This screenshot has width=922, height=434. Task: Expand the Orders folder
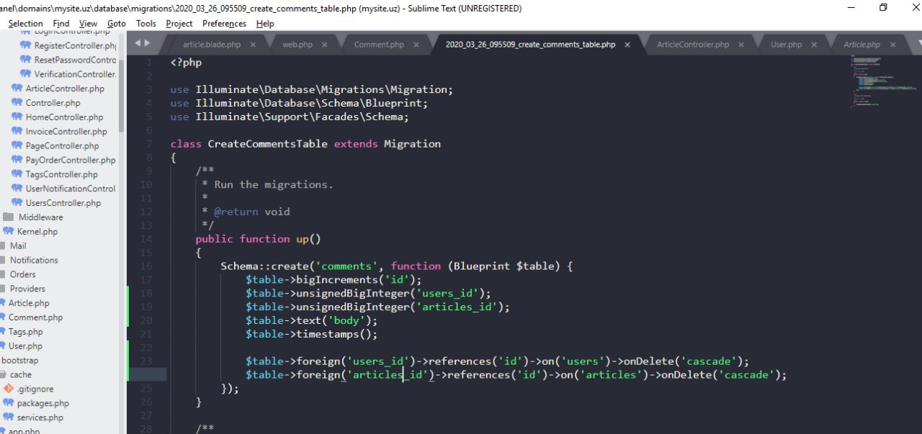click(x=22, y=274)
